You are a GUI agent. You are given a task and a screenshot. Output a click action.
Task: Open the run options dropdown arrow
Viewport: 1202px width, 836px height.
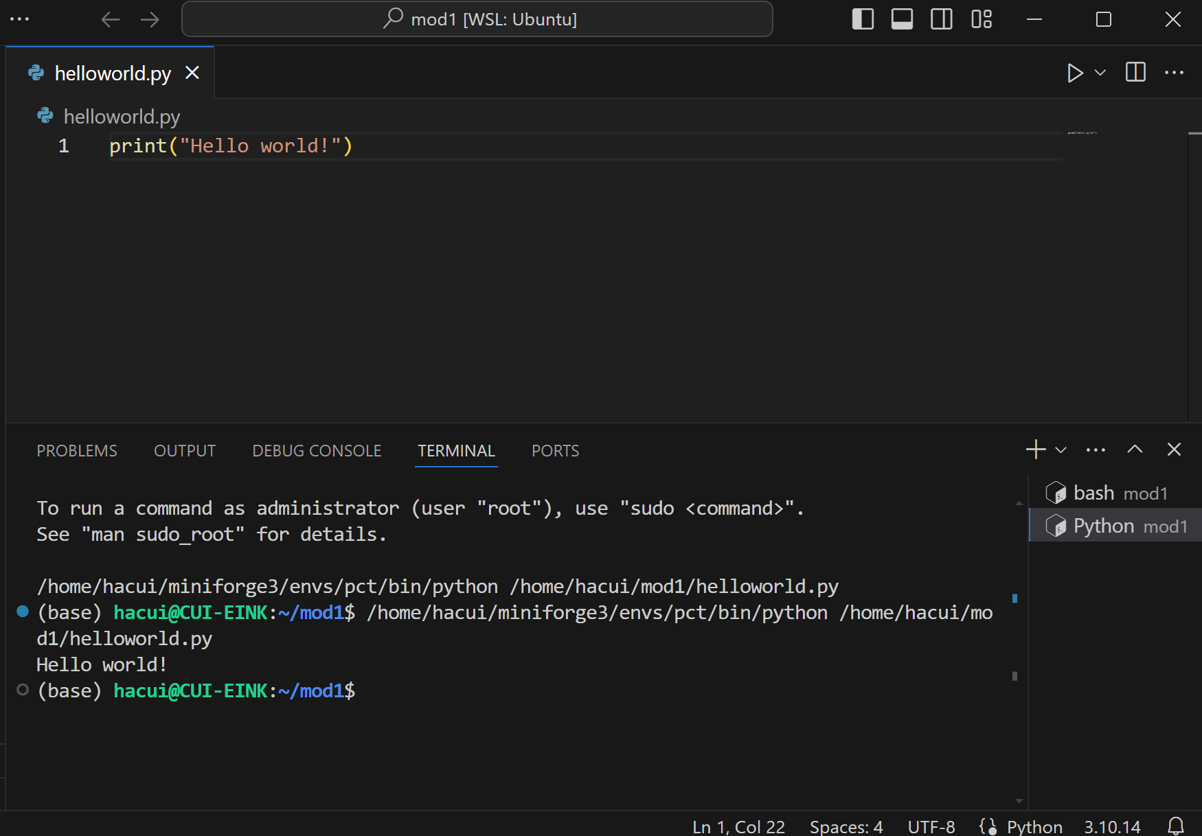coord(1100,73)
